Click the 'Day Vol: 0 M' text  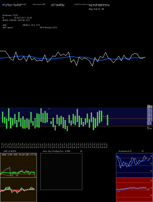click(x=96, y=9)
